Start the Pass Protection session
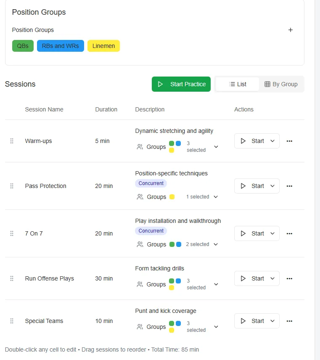This screenshot has height=360, width=320. (x=254, y=185)
